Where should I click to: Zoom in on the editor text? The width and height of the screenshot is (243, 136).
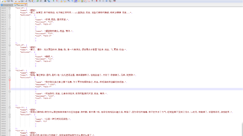pos(53,1)
